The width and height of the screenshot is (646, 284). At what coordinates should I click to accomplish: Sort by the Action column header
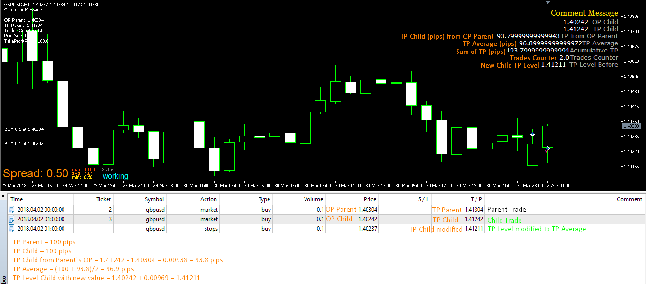pos(208,199)
